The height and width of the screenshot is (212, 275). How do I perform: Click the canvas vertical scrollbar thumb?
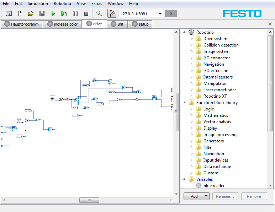pos(176,112)
